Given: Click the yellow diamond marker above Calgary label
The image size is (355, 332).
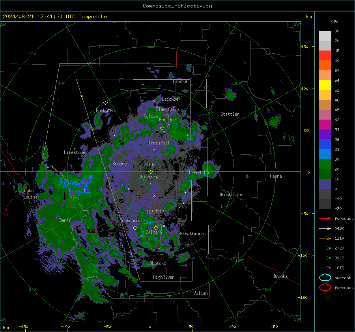Looking at the screenshot, I should [x=156, y=227].
